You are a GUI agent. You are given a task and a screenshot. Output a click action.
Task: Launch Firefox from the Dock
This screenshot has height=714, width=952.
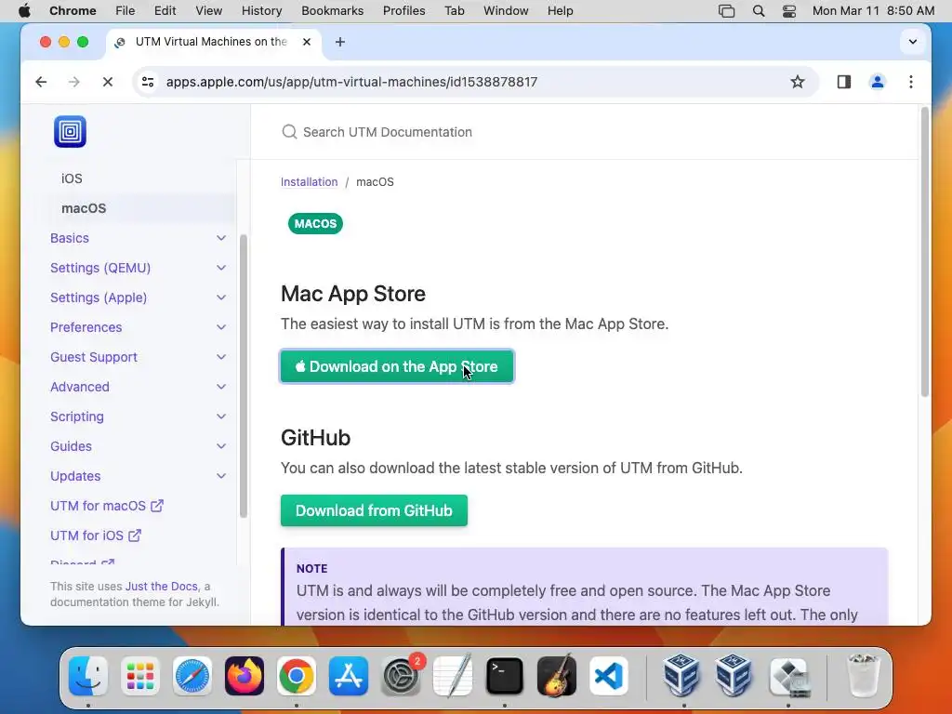[x=245, y=676]
